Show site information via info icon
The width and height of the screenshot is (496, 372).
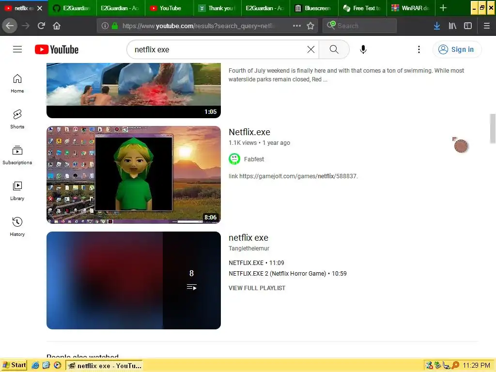105,26
